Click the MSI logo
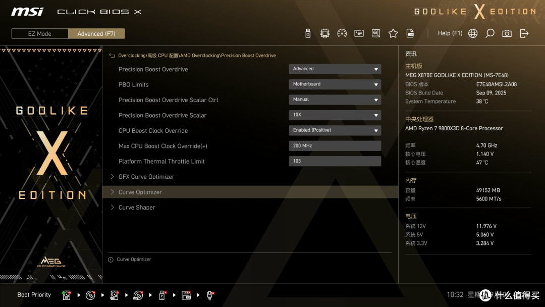Viewport: 545px width, 307px height. coord(27,12)
